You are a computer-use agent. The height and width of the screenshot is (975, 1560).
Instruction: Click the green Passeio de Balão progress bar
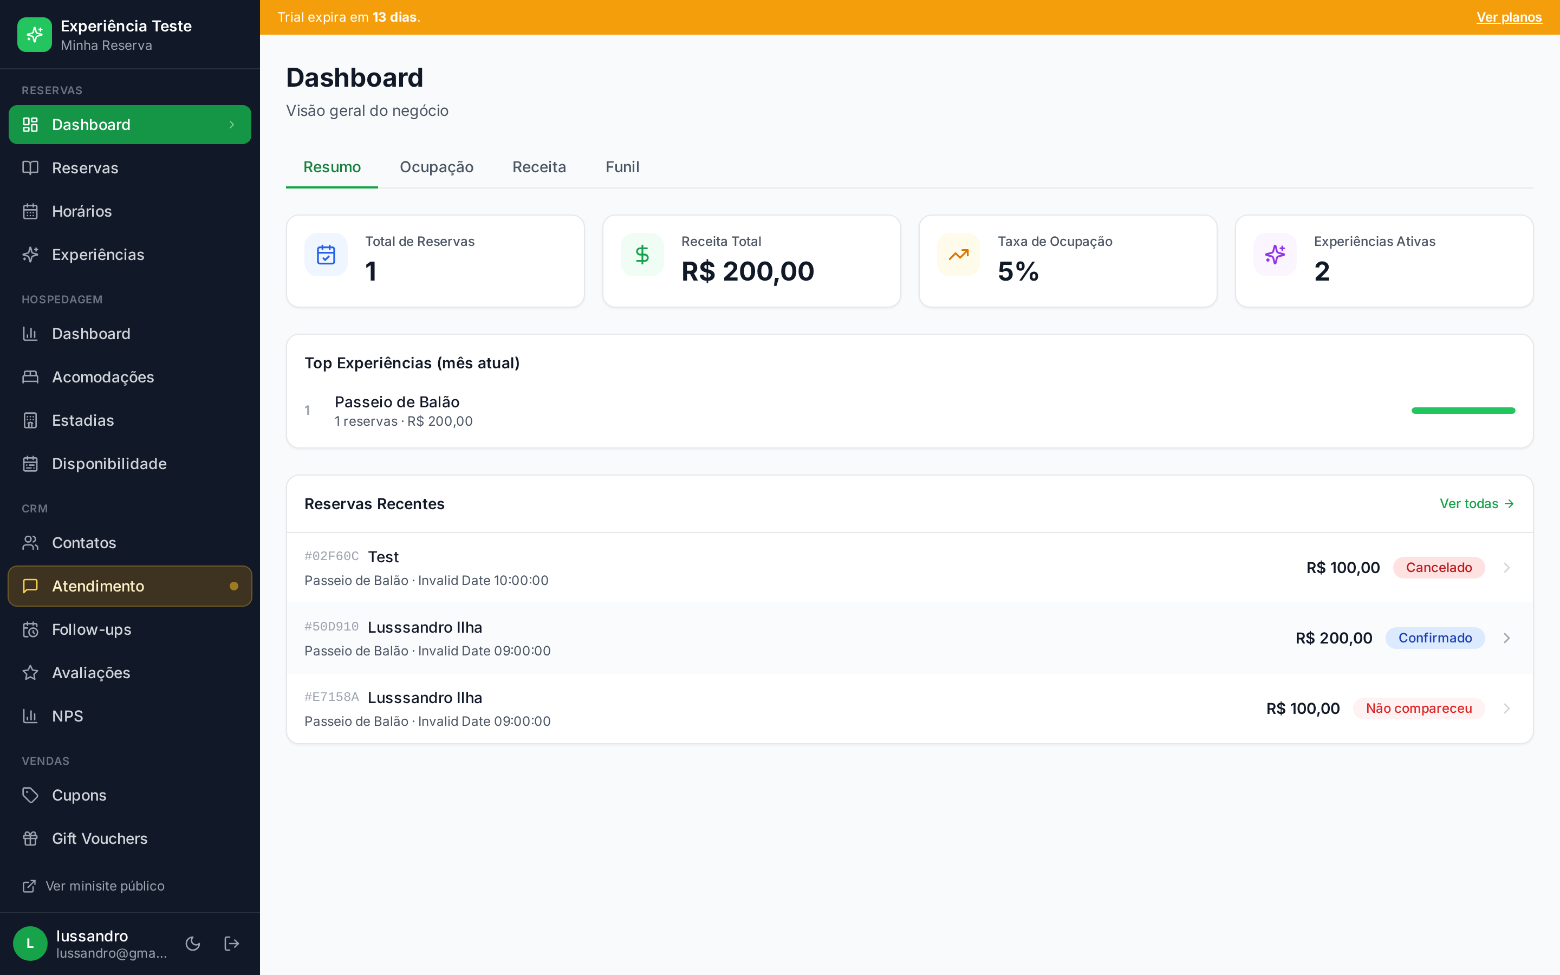click(x=1463, y=410)
